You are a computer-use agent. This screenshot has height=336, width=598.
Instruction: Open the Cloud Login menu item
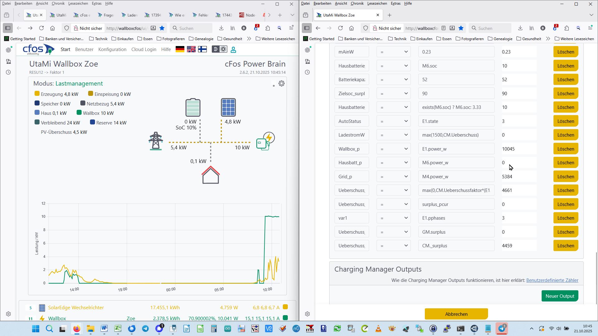[144, 49]
